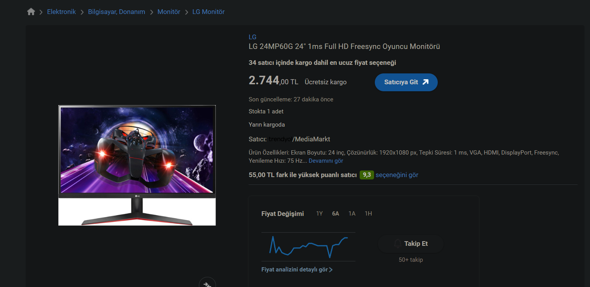Image resolution: width=590 pixels, height=287 pixels.
Task: Open the Monitör breadcrumb category
Action: 169,12
